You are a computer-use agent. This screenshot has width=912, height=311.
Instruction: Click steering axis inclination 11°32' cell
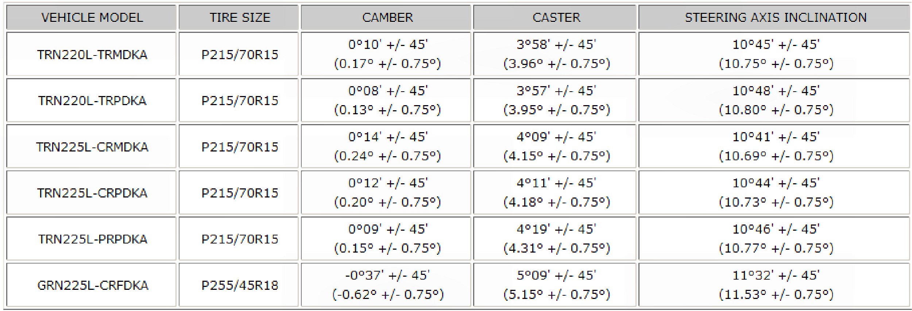pyautogui.click(x=775, y=285)
